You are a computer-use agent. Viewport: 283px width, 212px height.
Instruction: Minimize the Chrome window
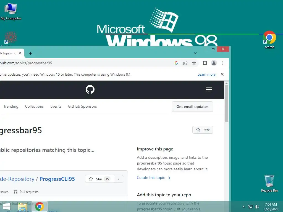pyautogui.click(x=206, y=49)
